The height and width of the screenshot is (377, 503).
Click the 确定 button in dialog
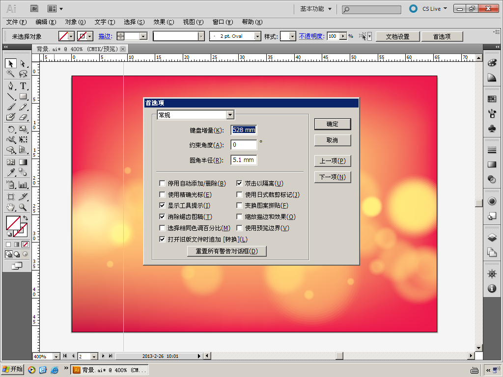click(x=333, y=124)
